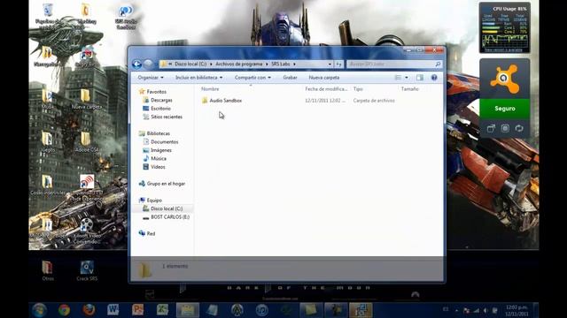This screenshot has width=567, height=318.
Task: Open the Música library
Action: coord(159,158)
